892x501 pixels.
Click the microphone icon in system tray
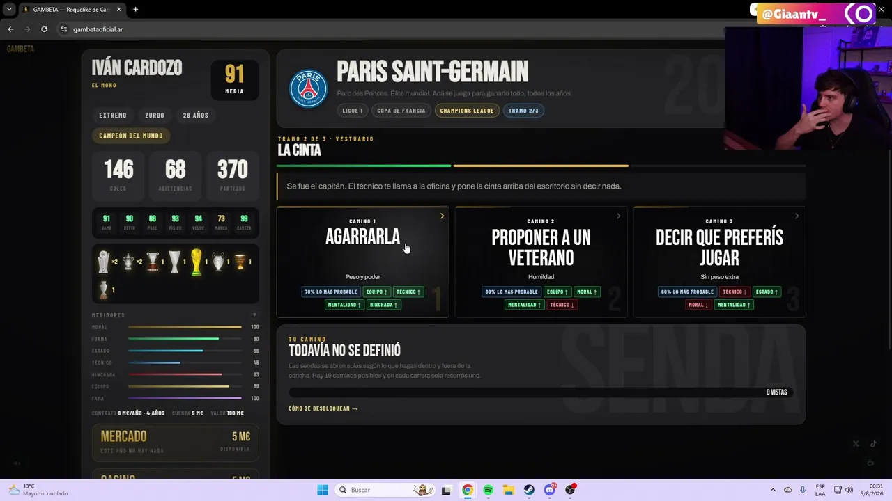(x=803, y=490)
